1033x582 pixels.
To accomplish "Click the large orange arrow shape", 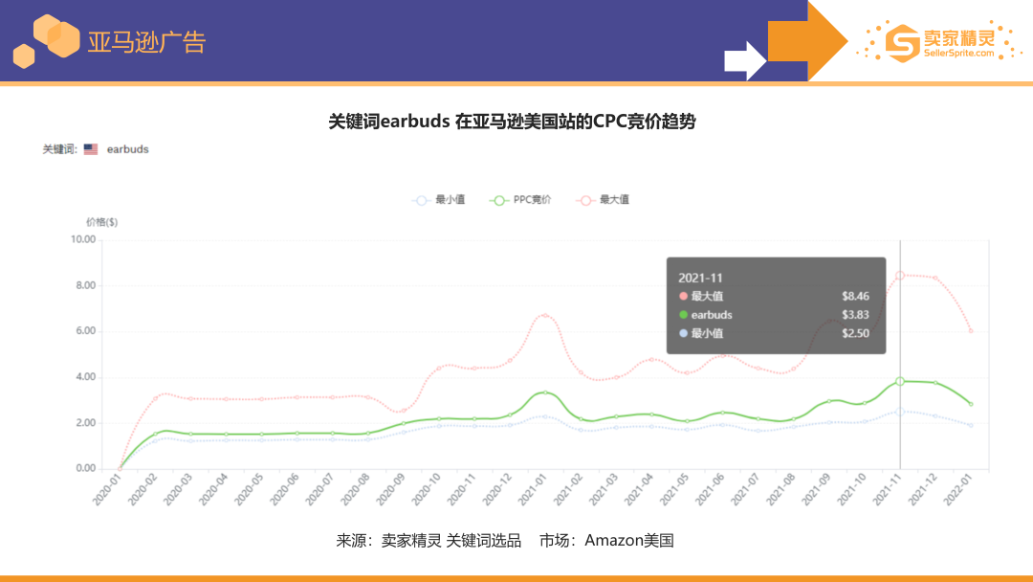I will click(805, 41).
